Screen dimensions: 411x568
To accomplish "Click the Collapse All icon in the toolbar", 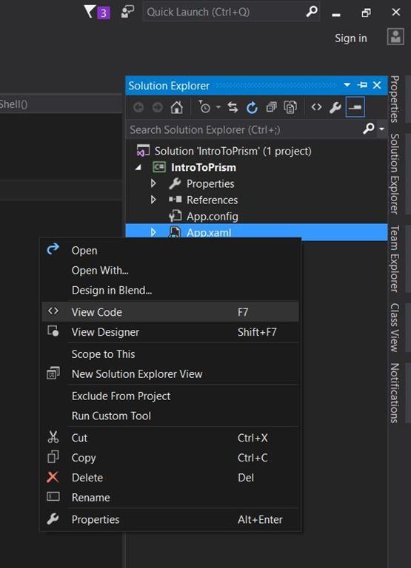I will (x=271, y=107).
